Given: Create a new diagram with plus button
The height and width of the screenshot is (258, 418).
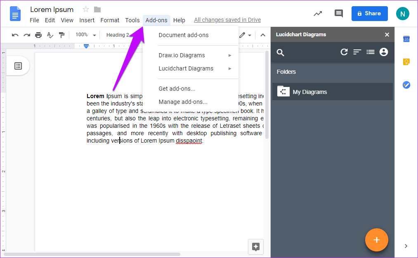Looking at the screenshot, I should [376, 240].
